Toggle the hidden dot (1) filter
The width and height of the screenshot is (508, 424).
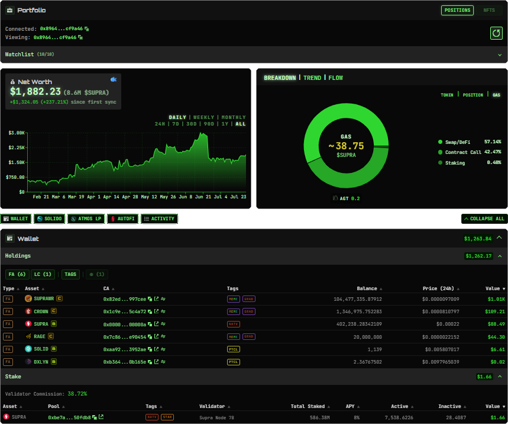click(97, 274)
